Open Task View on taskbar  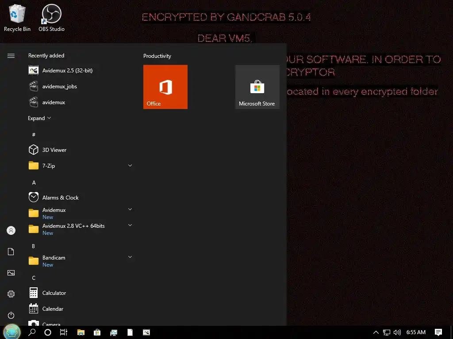pos(64,332)
